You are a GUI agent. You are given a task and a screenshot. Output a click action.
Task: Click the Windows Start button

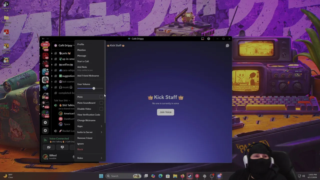click(101, 176)
